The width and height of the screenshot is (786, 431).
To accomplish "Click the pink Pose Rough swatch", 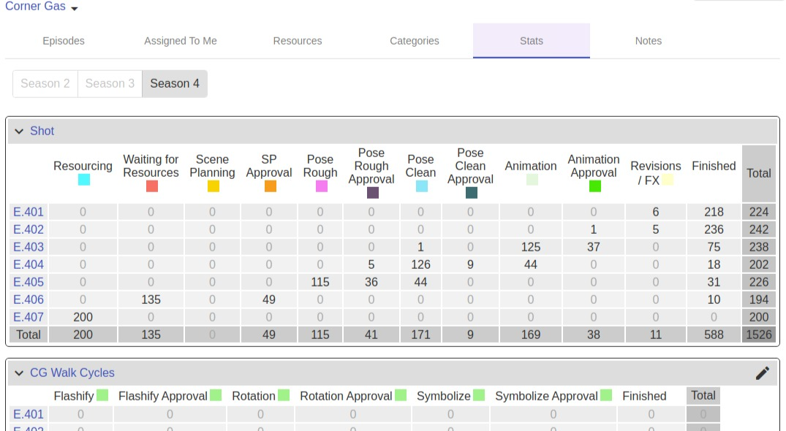I will 321,186.
